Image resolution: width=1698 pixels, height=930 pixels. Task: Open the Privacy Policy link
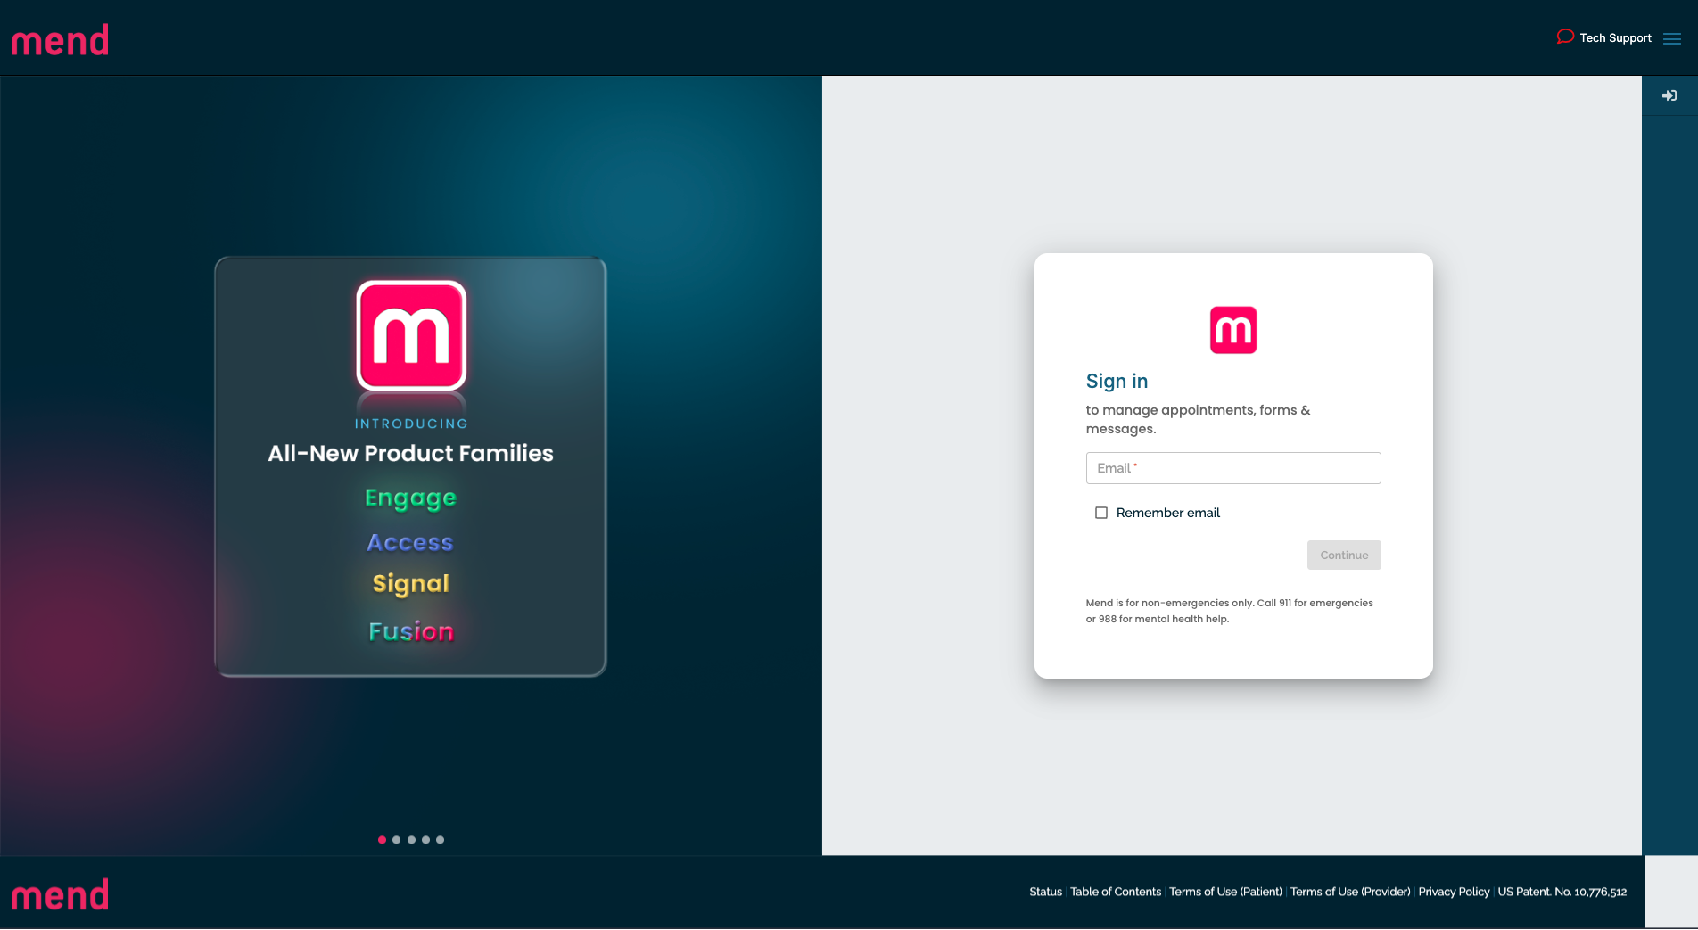click(x=1454, y=892)
